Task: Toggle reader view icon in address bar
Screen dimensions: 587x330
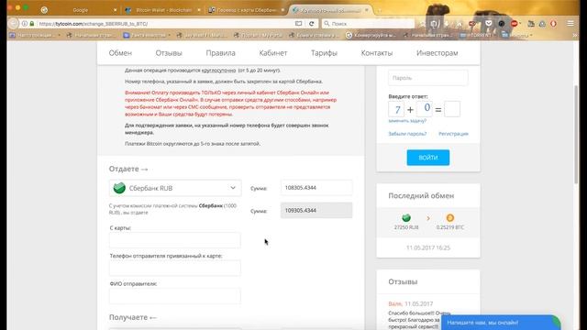Action: pyautogui.click(x=298, y=24)
